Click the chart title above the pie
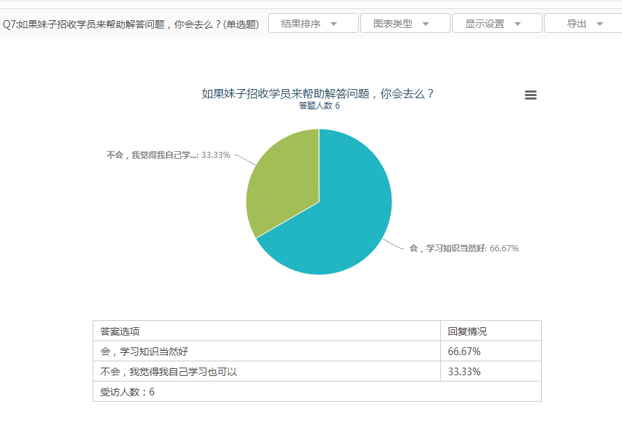The height and width of the screenshot is (440, 622). [x=318, y=94]
